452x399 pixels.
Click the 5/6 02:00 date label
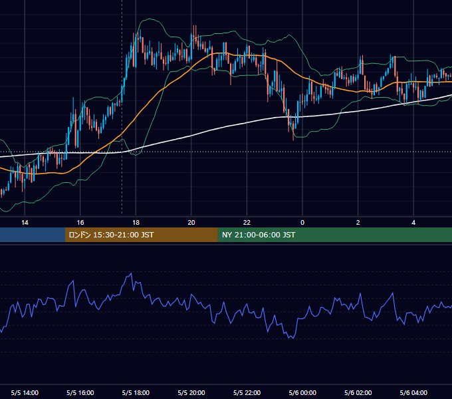(358, 393)
